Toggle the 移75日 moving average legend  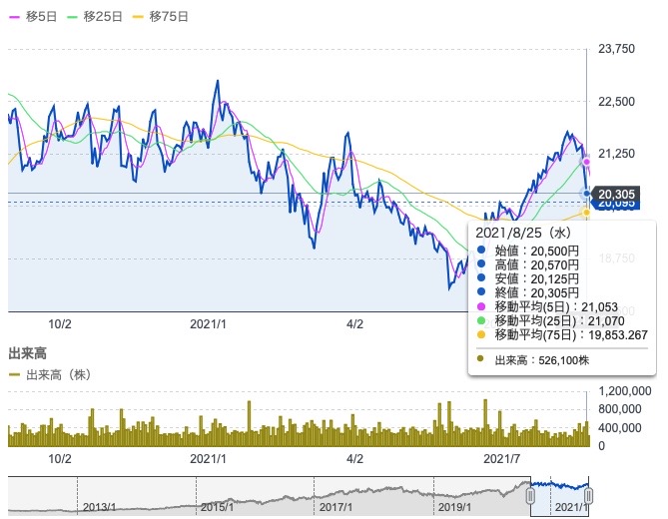[161, 17]
